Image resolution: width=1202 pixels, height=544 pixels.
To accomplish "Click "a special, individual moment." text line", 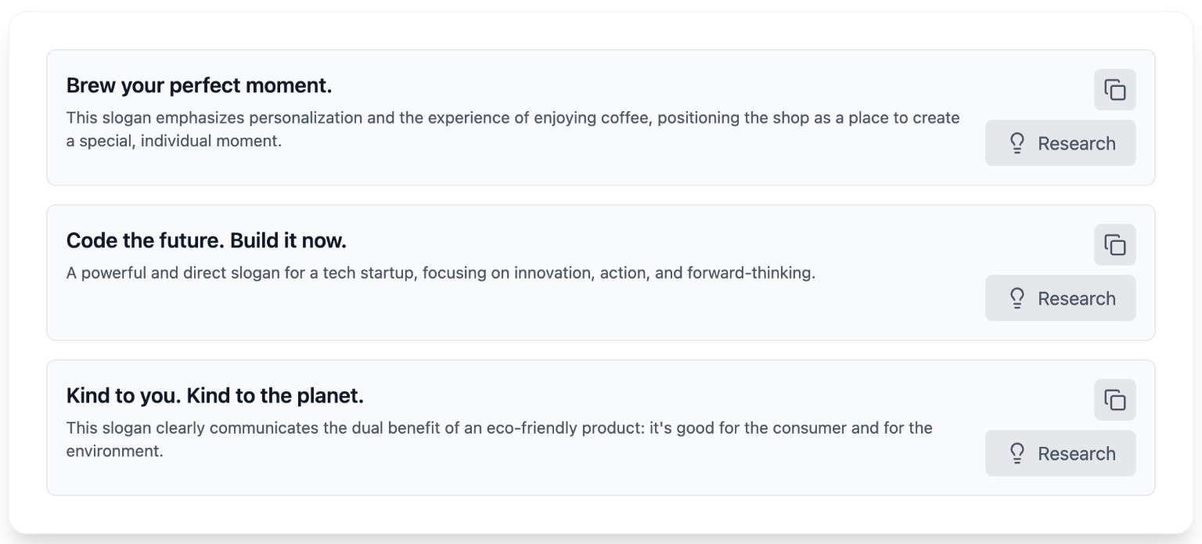I will coord(174,142).
